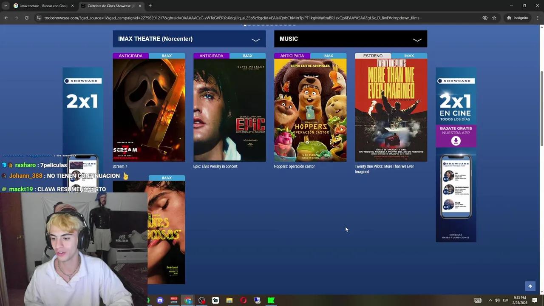Click ANTICIPADA label above Scream 7
The image size is (544, 306).
tap(130, 56)
